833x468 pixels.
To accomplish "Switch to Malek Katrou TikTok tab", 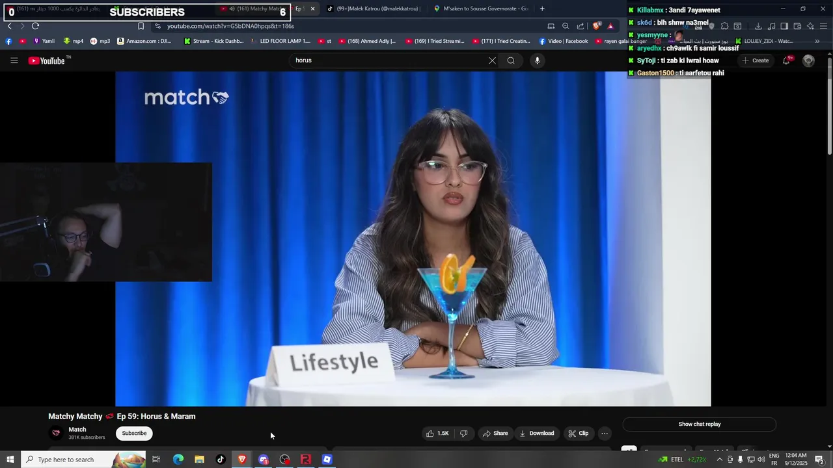I will pyautogui.click(x=374, y=8).
